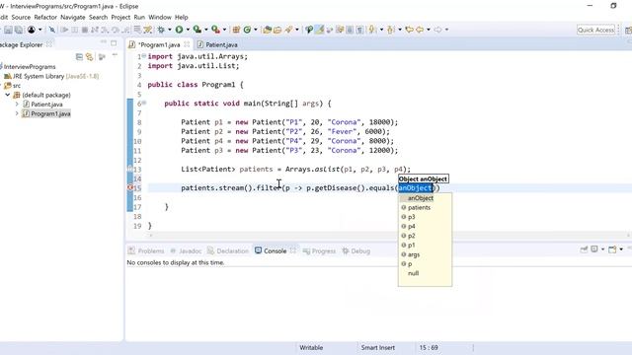The width and height of the screenshot is (632, 355).
Task: Click the Quick Access search field
Action: click(595, 30)
